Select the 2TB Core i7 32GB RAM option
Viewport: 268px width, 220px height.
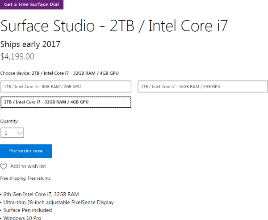pos(66,102)
